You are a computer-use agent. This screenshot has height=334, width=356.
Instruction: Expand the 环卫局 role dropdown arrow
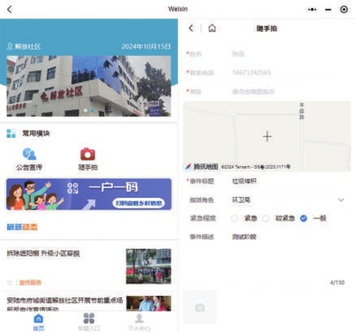341,200
